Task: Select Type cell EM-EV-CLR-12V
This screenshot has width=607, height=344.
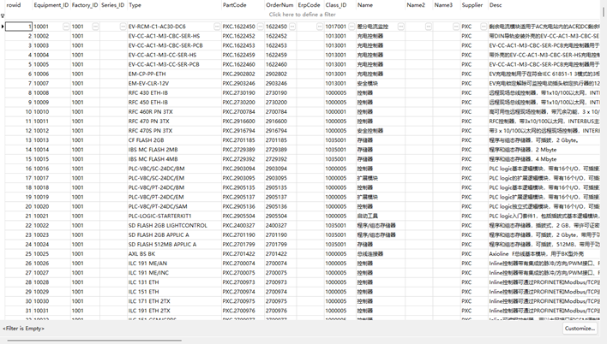Action: point(174,84)
